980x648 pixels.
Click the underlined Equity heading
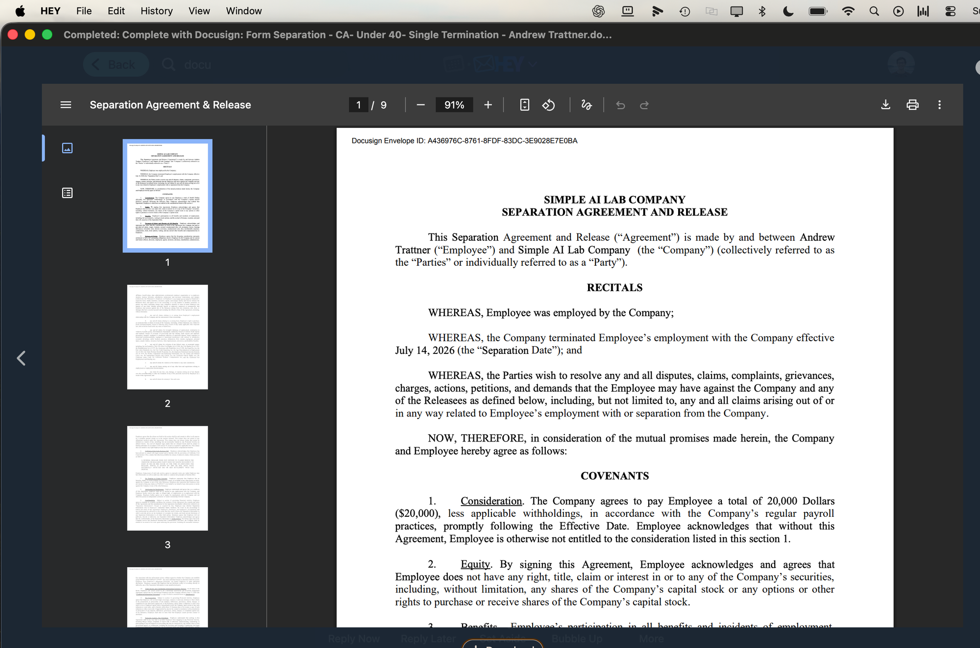coord(475,564)
